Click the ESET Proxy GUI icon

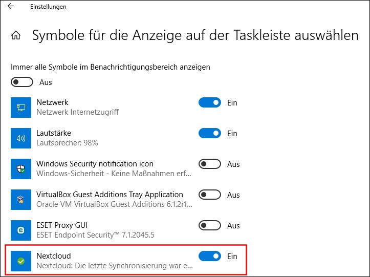(21, 230)
